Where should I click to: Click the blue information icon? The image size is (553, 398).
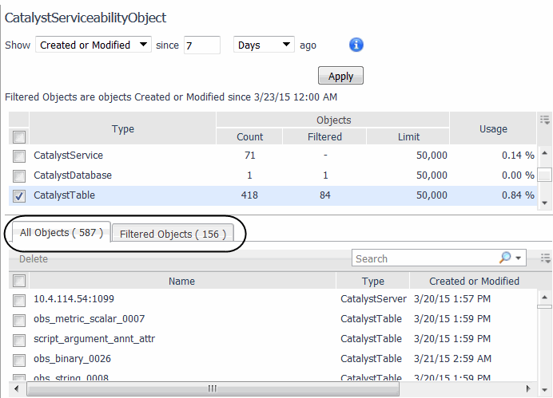coord(356,45)
